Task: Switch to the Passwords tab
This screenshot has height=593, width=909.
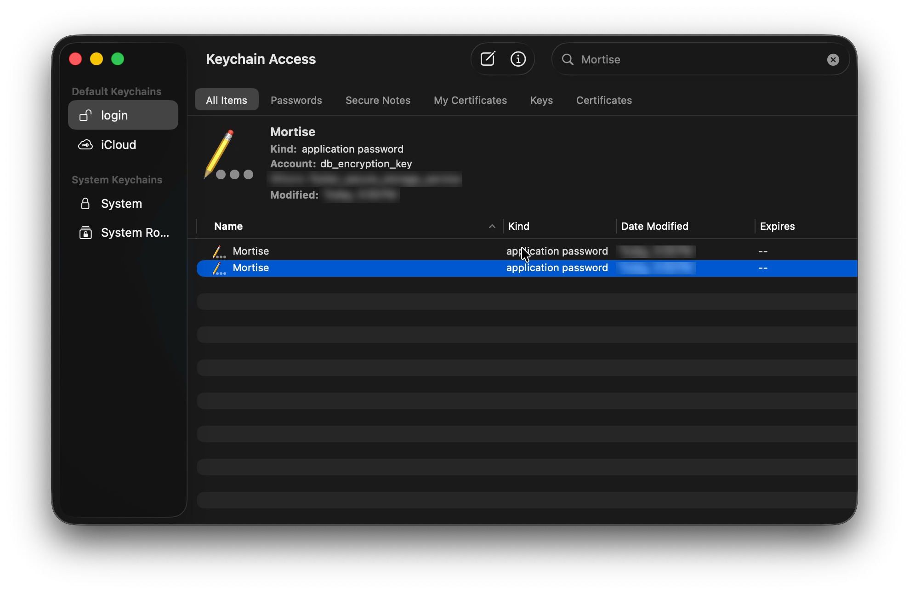Action: tap(296, 100)
